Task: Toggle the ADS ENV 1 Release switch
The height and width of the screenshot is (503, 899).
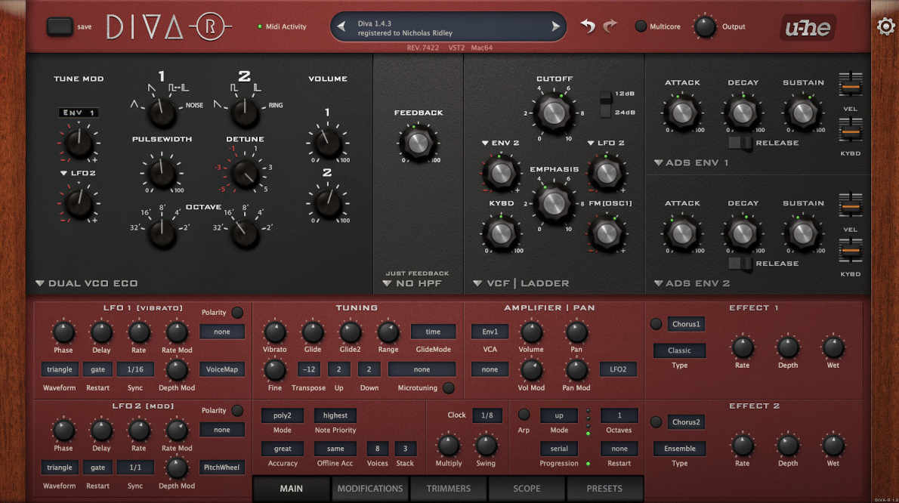Action: [740, 143]
